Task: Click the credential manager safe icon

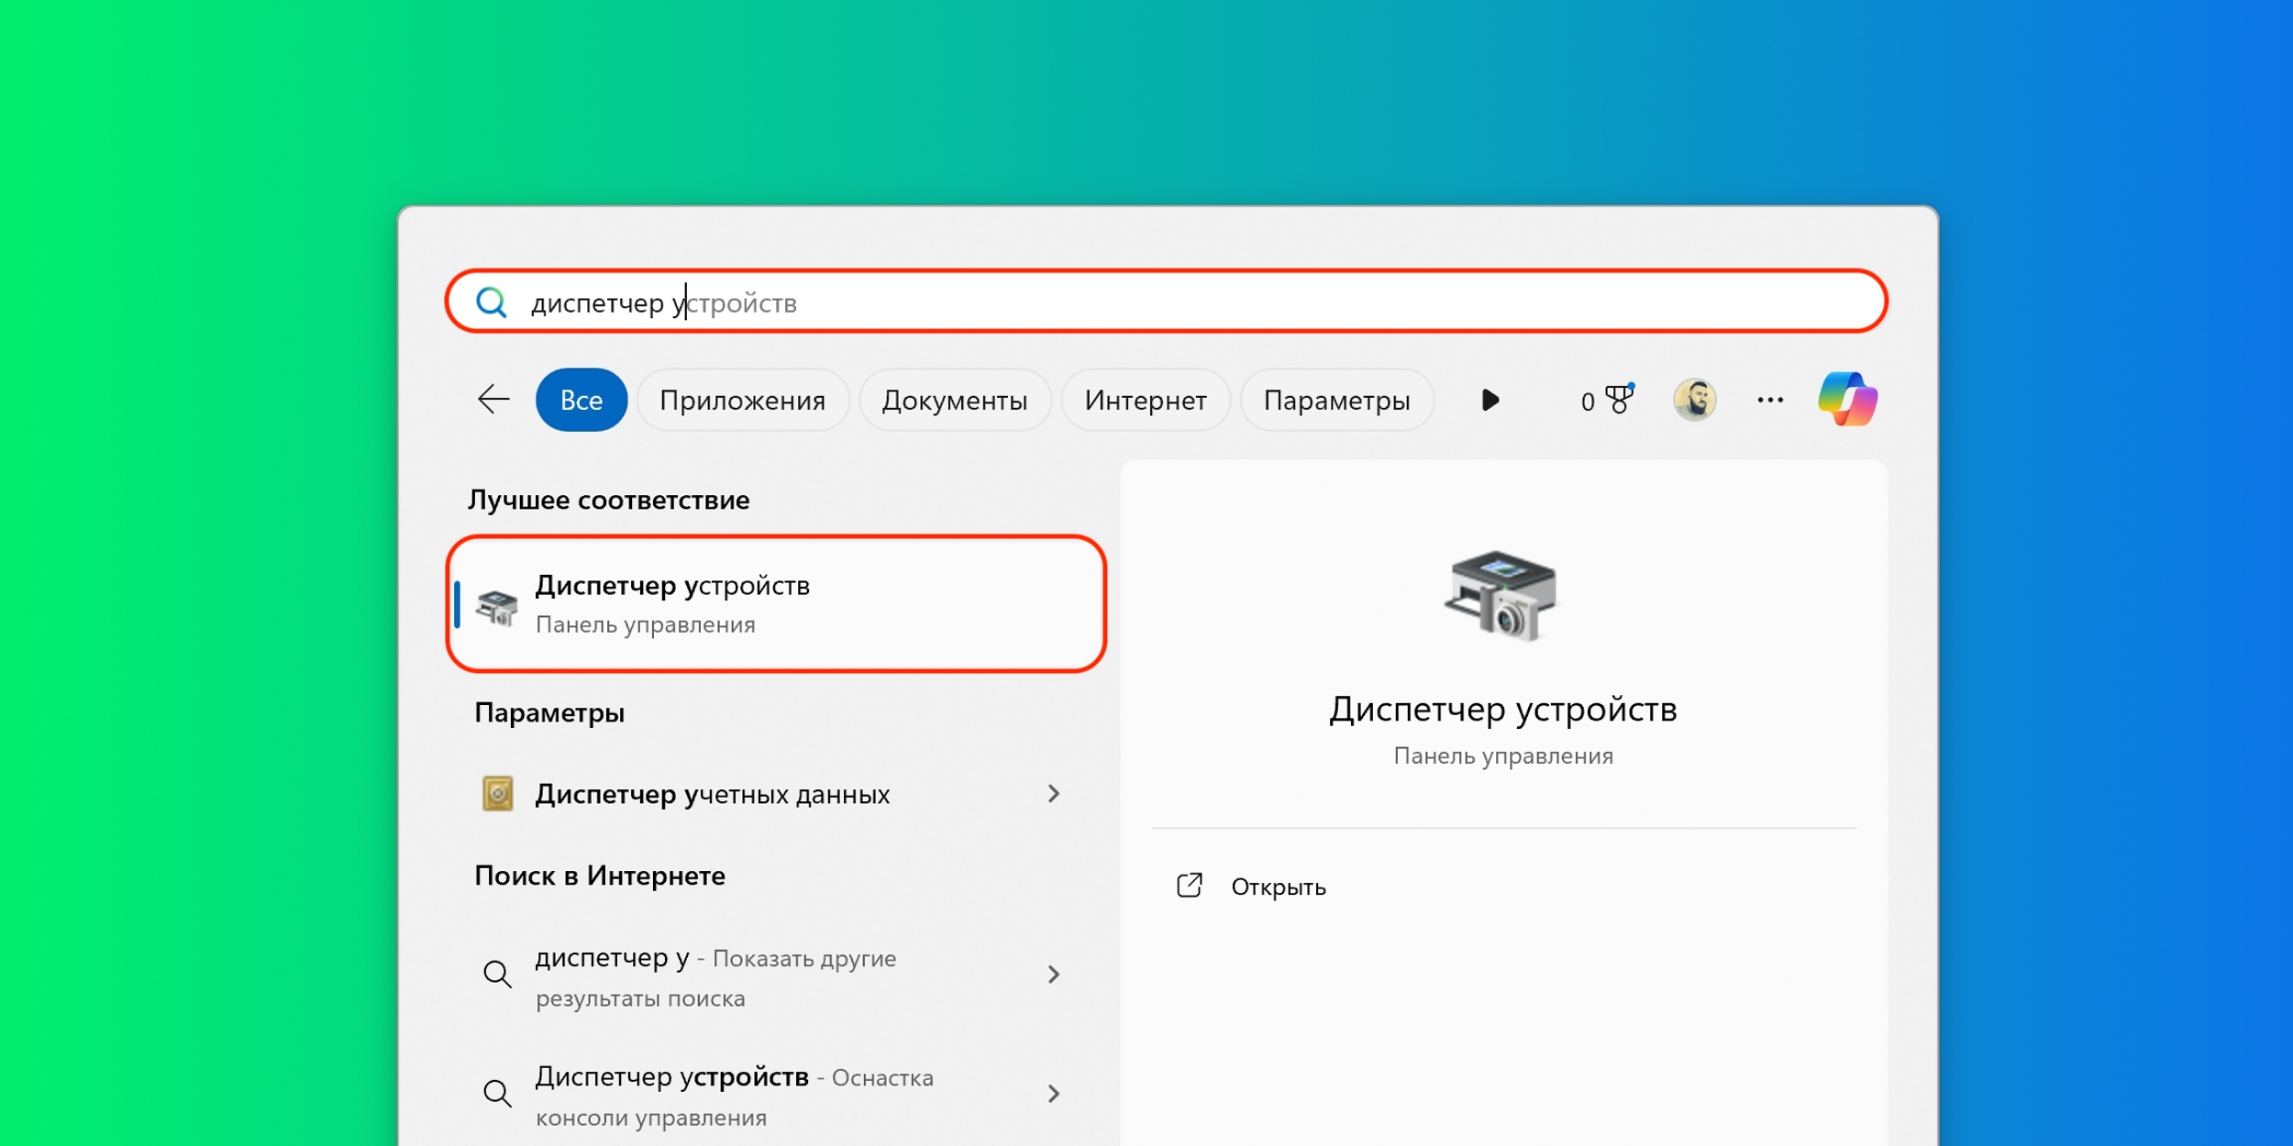Action: (x=498, y=794)
